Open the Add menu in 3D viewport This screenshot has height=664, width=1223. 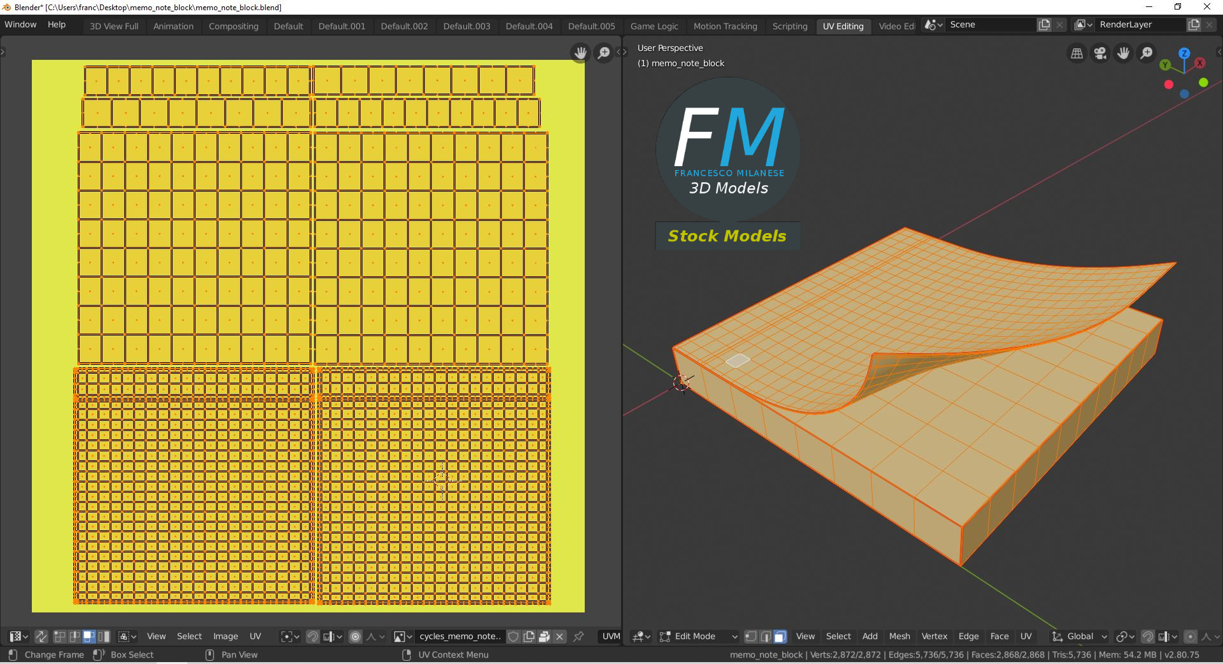click(x=870, y=636)
